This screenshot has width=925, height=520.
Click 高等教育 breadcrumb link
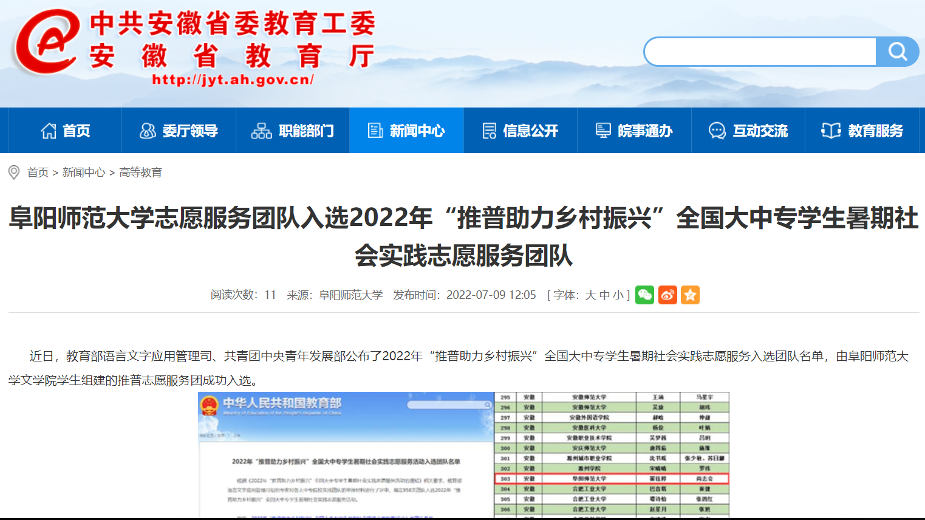tap(140, 173)
